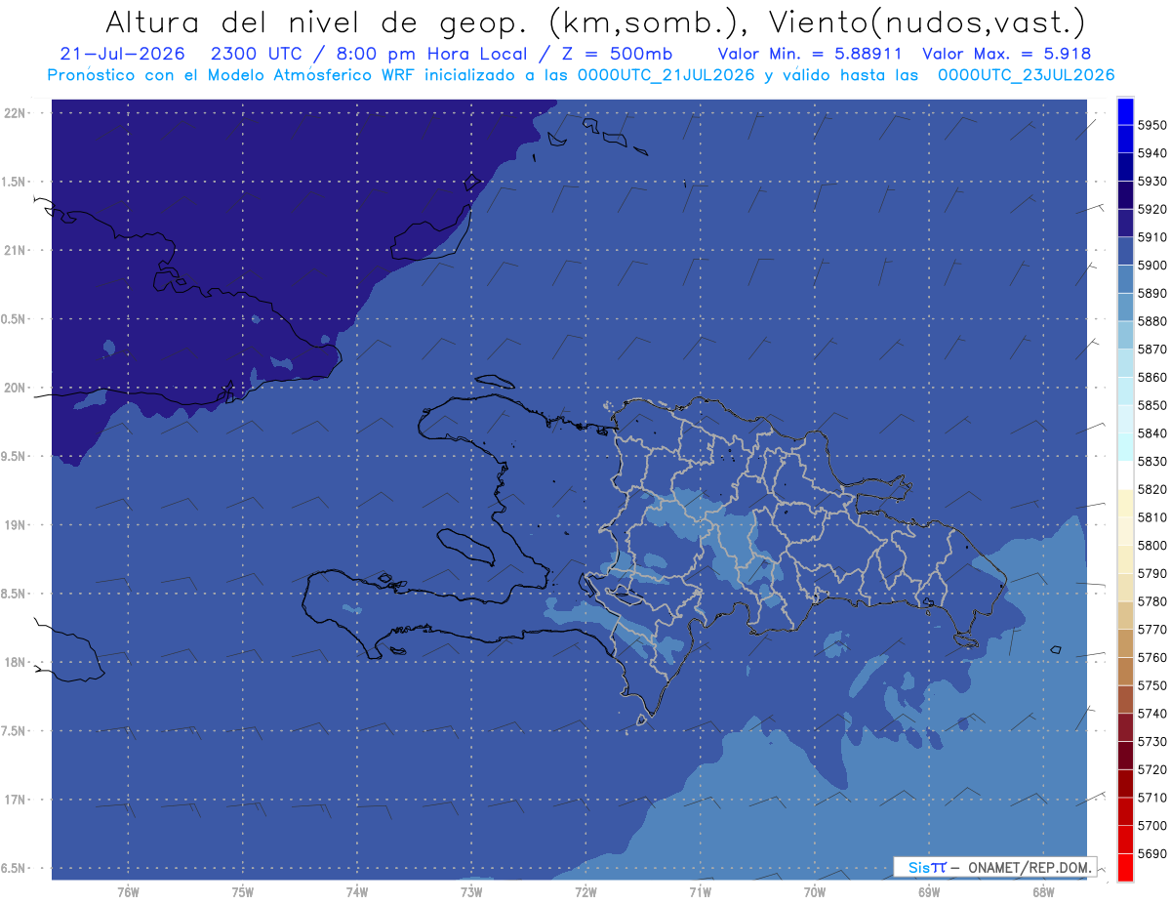The width and height of the screenshot is (1171, 905).
Task: Pick the dark maroon swatch between 5720 and 5730
Action: click(x=1125, y=755)
